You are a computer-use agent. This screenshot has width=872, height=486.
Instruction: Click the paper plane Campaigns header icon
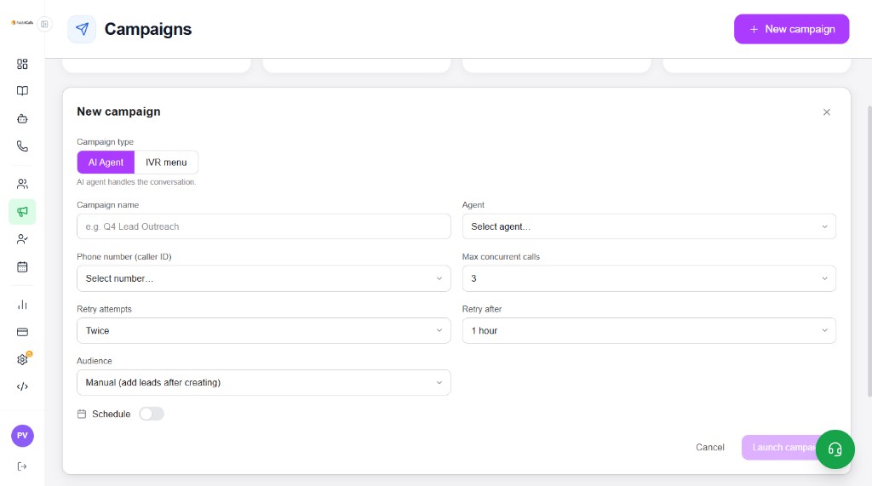[82, 29]
